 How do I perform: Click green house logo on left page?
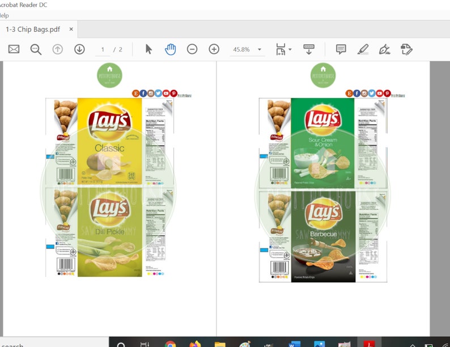click(109, 75)
